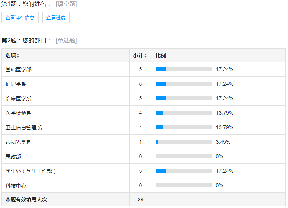
Task: Click the 眼视光学系 progress bar
Action: coord(184,142)
